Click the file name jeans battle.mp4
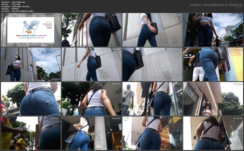This screenshot has width=244, height=151. 18,2
